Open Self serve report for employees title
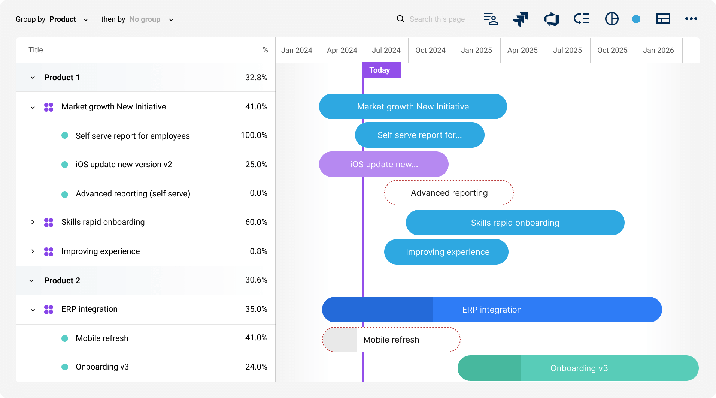The image size is (716, 398). click(x=133, y=136)
